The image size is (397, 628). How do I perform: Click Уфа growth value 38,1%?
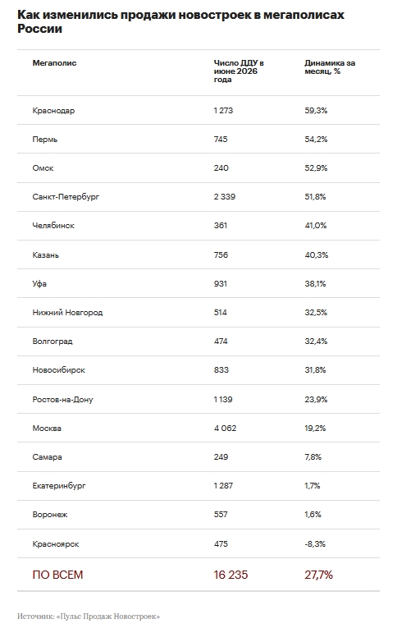pos(315,283)
